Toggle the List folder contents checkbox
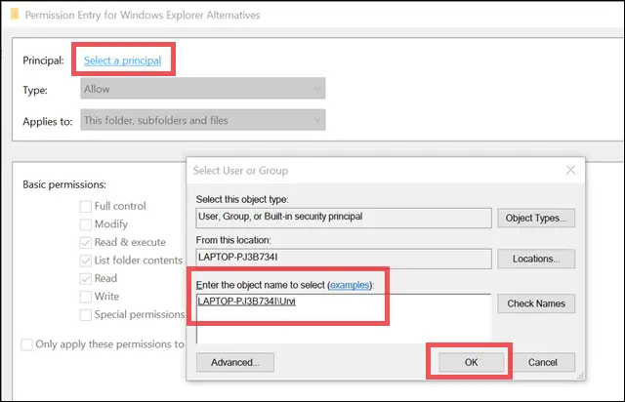 pos(86,261)
